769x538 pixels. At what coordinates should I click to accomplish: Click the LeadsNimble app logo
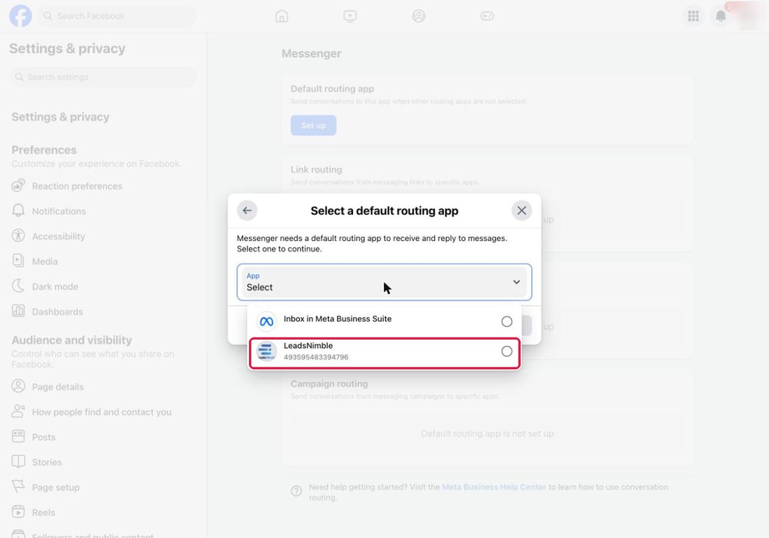266,351
